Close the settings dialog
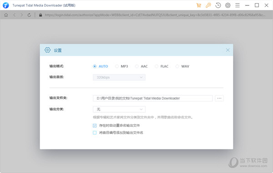The height and width of the screenshot is (173, 273). 227,50
